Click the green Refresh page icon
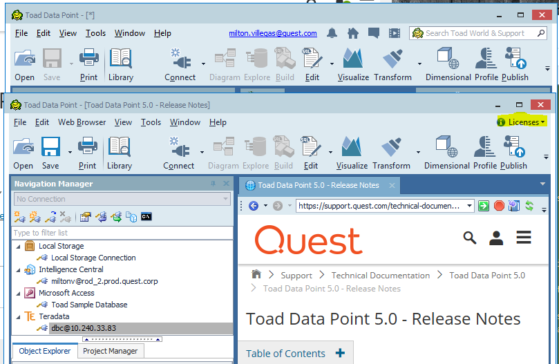559x364 pixels. [x=529, y=206]
